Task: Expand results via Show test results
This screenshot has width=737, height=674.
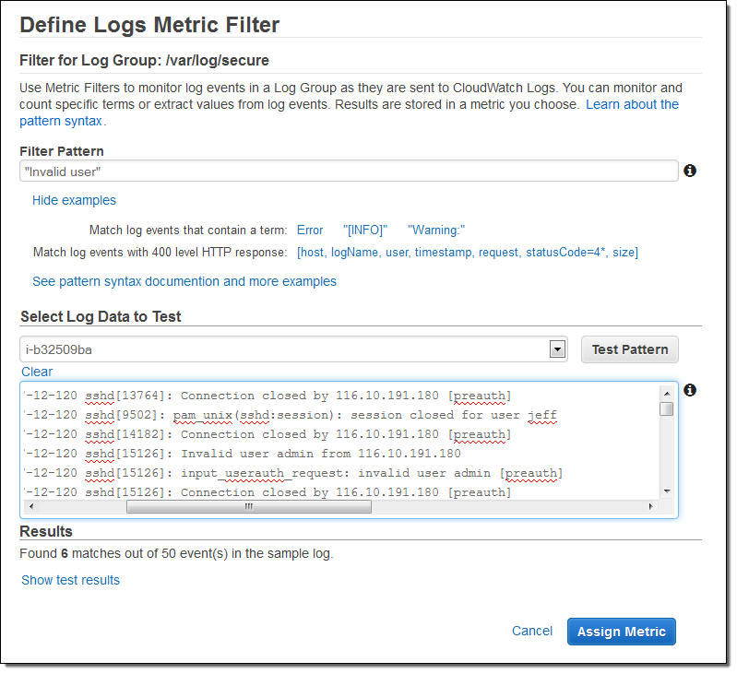Action: click(x=70, y=580)
